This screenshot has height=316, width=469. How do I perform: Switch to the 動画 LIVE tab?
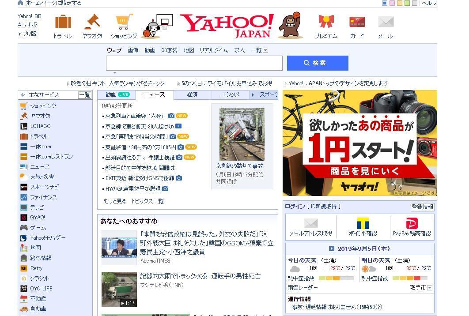pos(117,94)
